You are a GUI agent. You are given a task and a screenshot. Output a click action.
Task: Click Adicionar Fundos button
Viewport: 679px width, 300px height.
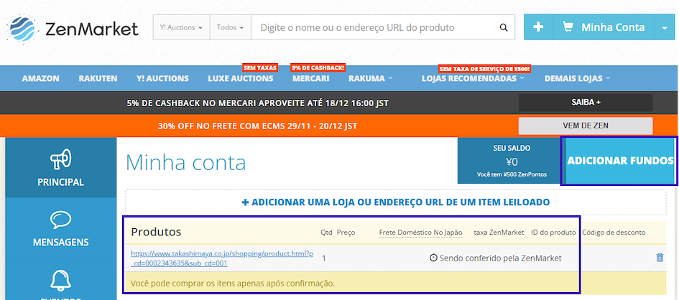(620, 161)
